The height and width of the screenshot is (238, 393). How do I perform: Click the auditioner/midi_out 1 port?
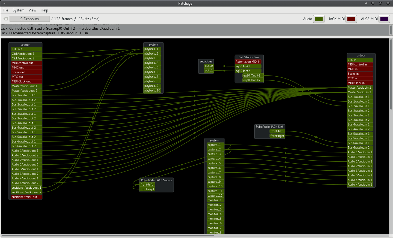[x=26, y=197]
